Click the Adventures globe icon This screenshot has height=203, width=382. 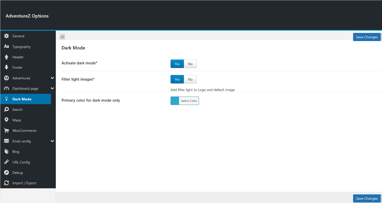pyautogui.click(x=7, y=78)
